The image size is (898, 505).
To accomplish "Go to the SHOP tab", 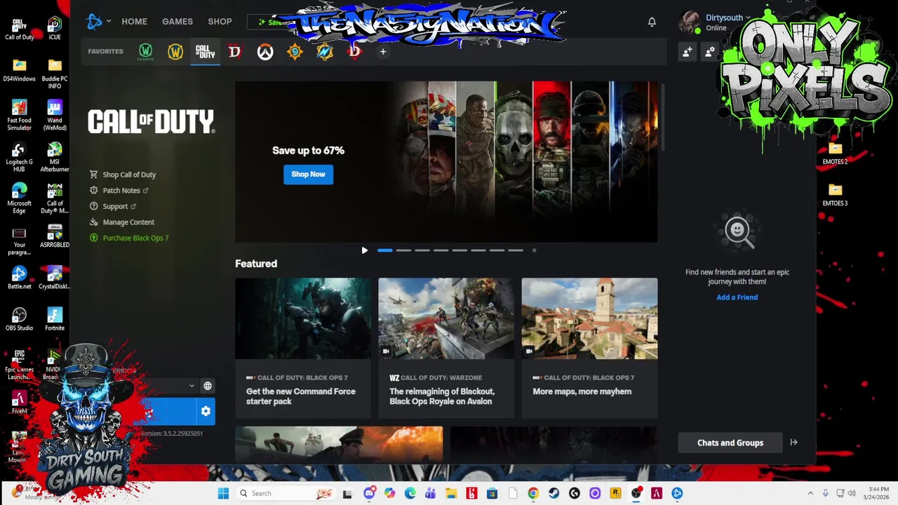I will pos(220,22).
